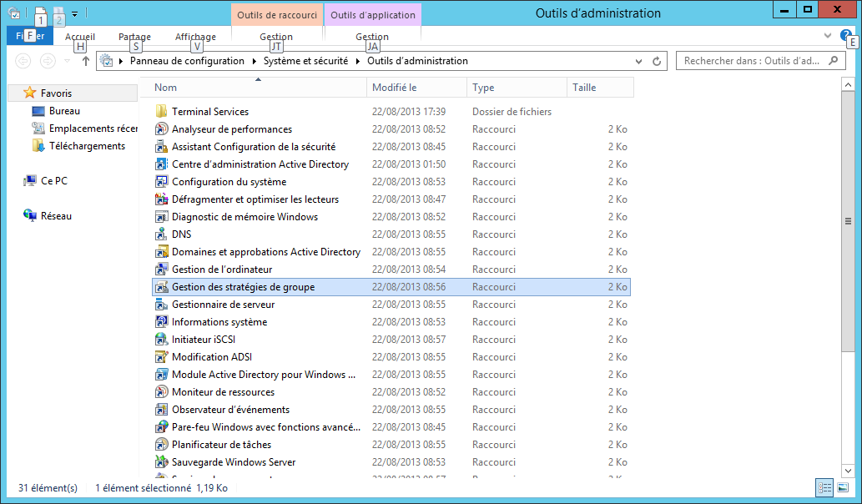Click New Folder icon in Quick Access Toolbar
The image size is (862, 504).
[58, 13]
